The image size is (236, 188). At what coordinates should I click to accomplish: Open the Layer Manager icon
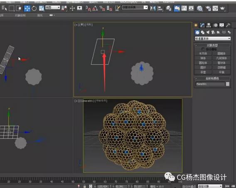(169, 8)
